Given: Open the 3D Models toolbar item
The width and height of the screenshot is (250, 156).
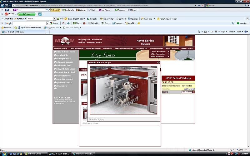Looking at the screenshot, I should click(121, 19).
